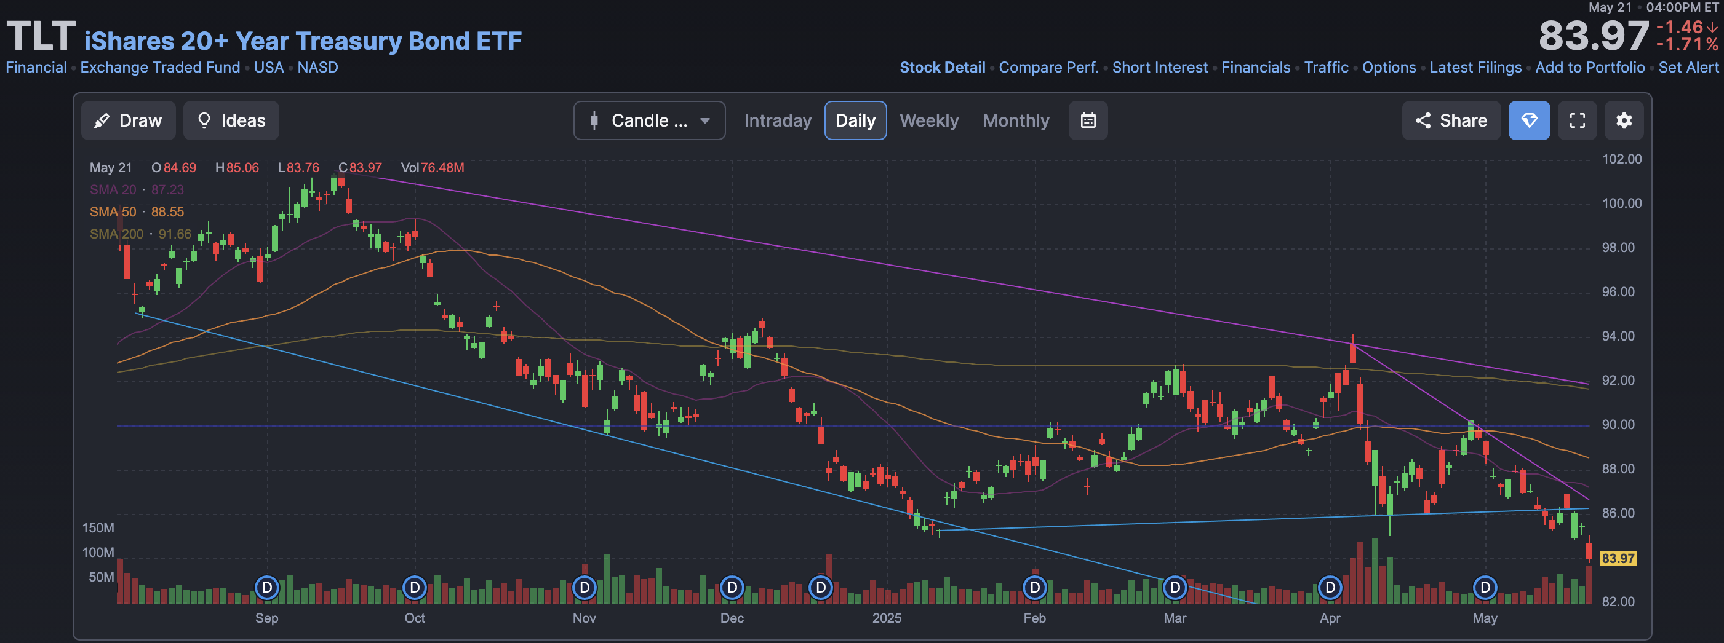Toggle fullscreen chart mode
The height and width of the screenshot is (643, 1724).
1577,120
